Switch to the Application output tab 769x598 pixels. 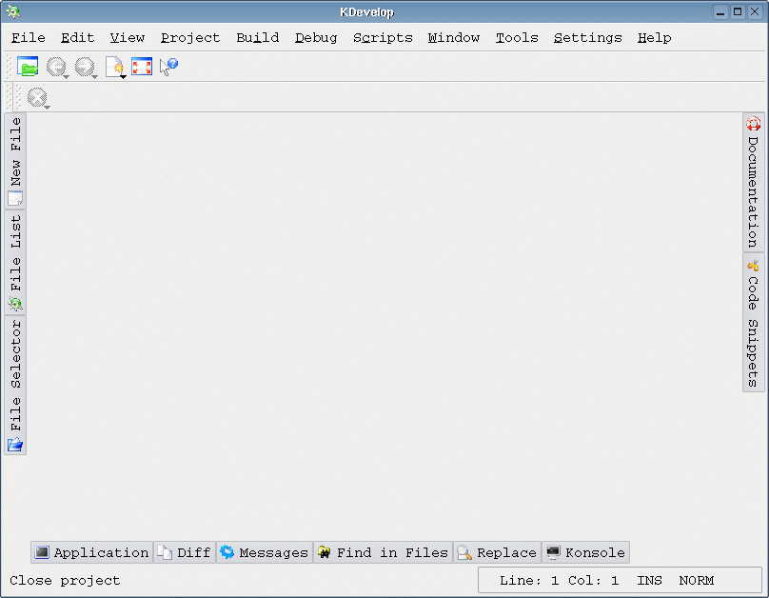pyautogui.click(x=91, y=552)
